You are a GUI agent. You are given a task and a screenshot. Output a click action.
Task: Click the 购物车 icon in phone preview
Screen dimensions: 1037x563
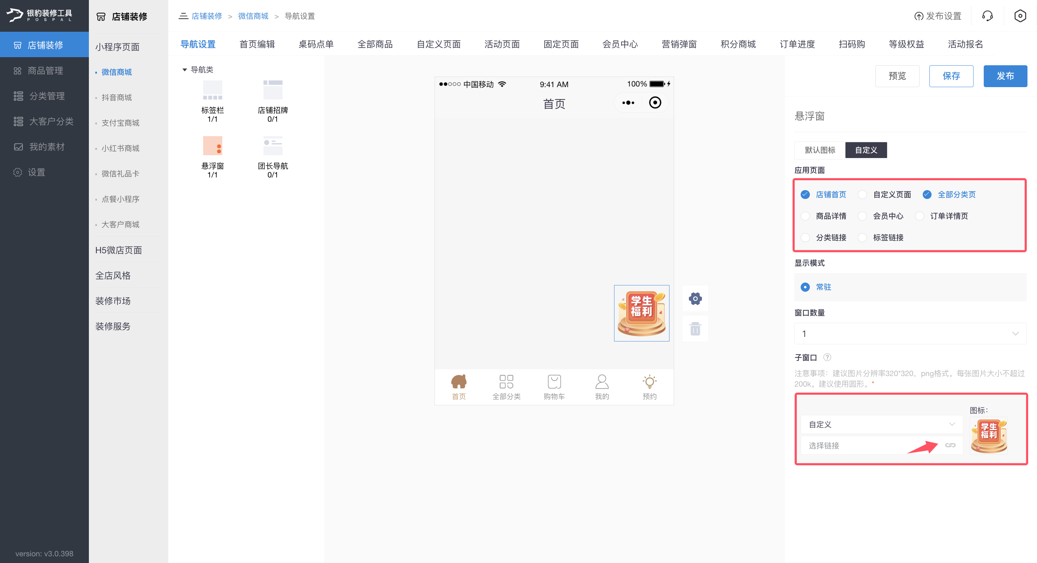pyautogui.click(x=554, y=382)
